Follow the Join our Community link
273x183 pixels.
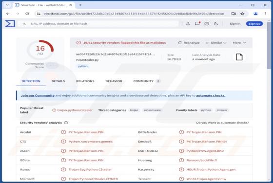(38, 95)
